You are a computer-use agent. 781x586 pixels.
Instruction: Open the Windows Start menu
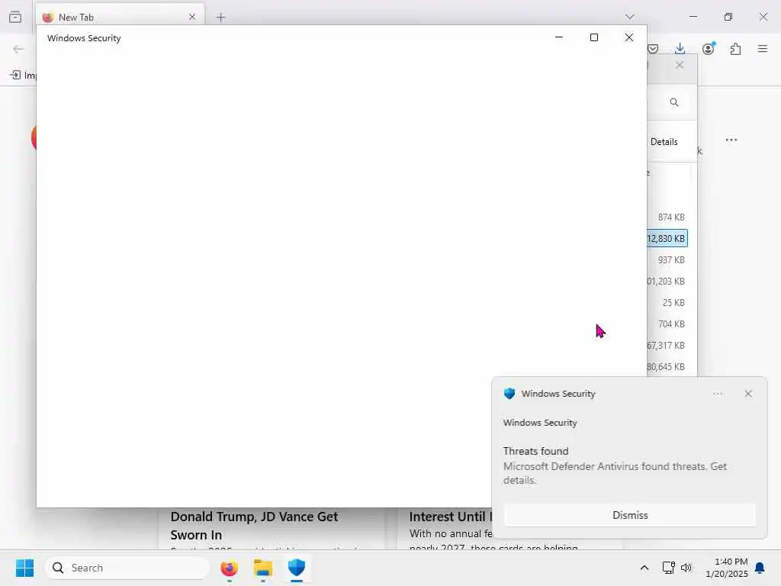pyautogui.click(x=24, y=568)
